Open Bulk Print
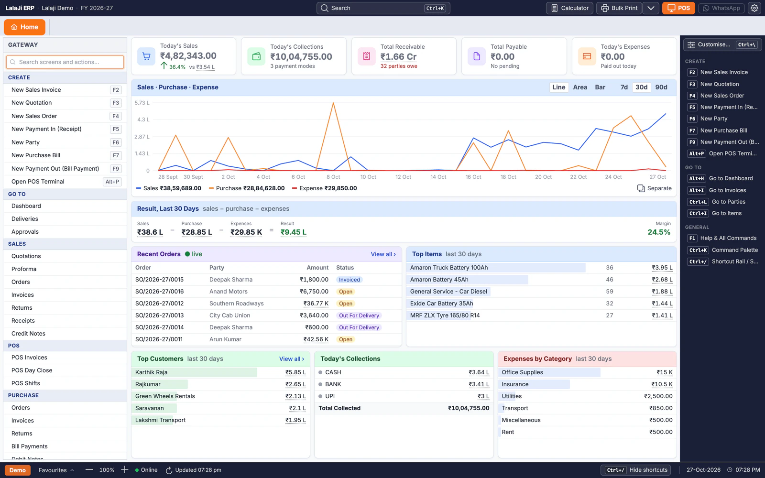This screenshot has height=478, width=765. pos(619,8)
